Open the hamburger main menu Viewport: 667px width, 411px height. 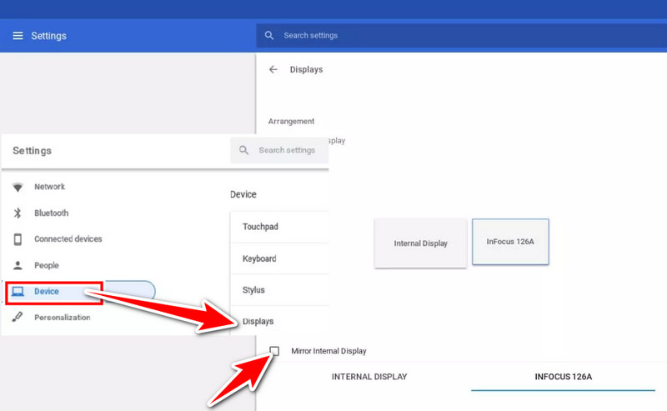click(x=18, y=36)
